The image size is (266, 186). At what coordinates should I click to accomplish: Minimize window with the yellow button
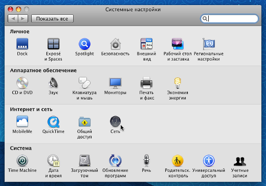(18, 9)
